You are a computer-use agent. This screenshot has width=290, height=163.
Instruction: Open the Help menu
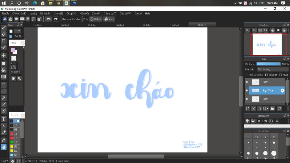tap(148, 14)
